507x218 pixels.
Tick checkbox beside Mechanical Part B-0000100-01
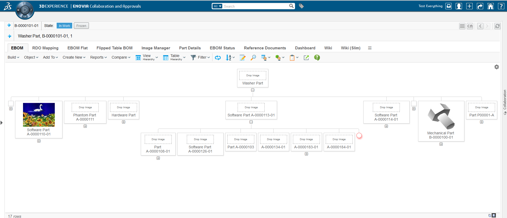click(x=414, y=103)
